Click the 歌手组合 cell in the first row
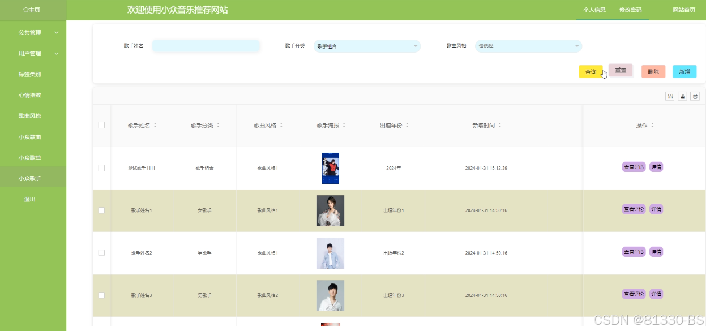Viewport: 706px width, 331px height. pos(204,168)
